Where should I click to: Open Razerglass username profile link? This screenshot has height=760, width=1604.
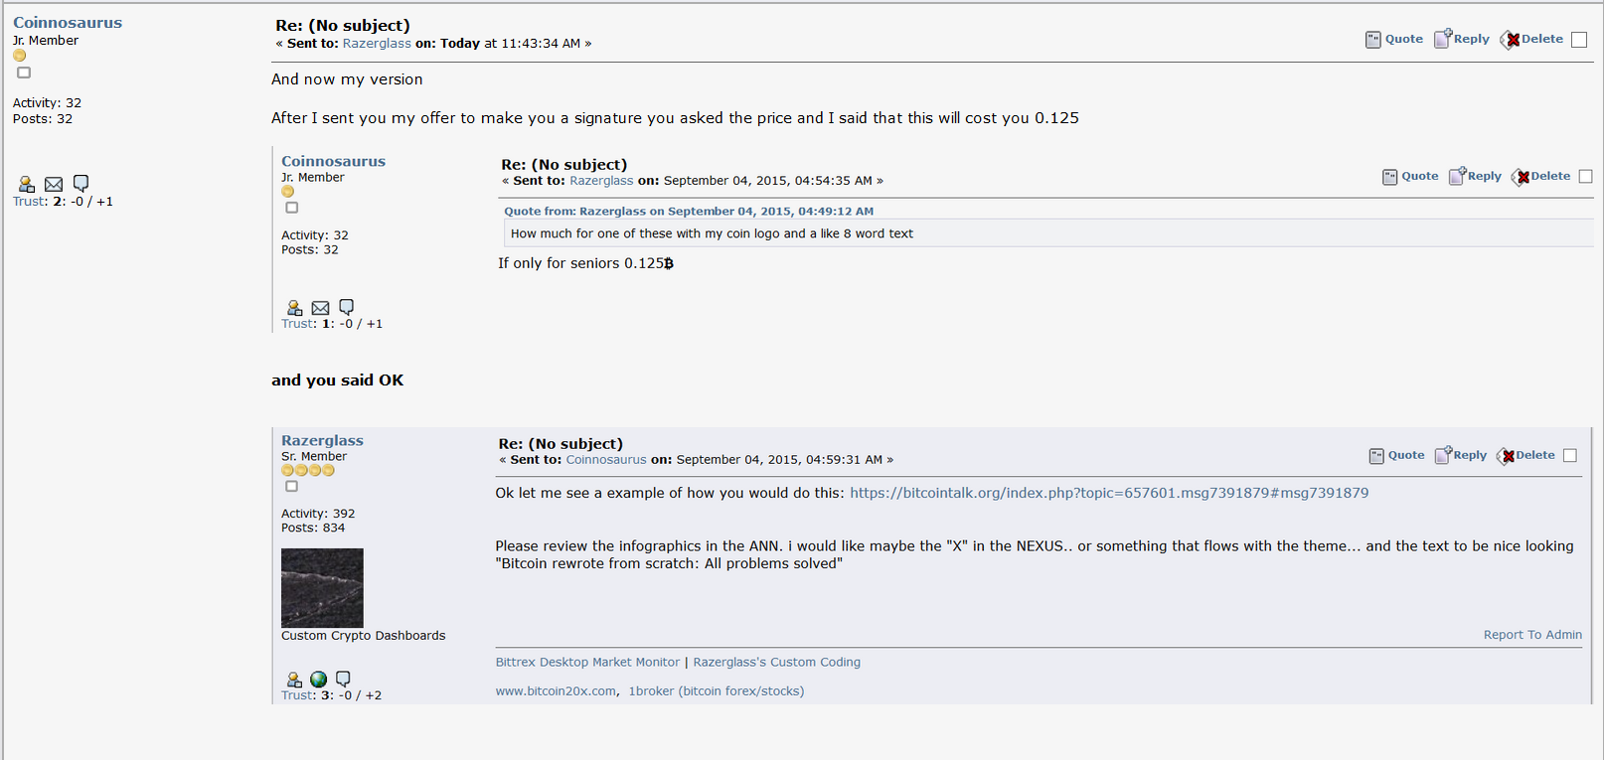point(322,440)
